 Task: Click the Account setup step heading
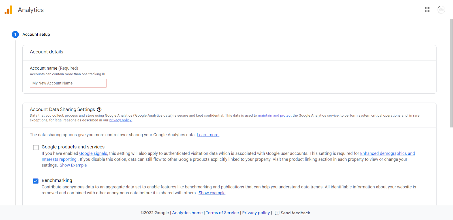click(x=36, y=35)
